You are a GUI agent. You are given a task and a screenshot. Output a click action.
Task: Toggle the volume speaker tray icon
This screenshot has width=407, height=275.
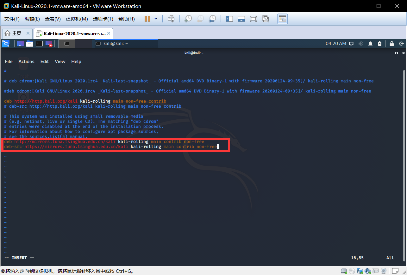(360, 44)
